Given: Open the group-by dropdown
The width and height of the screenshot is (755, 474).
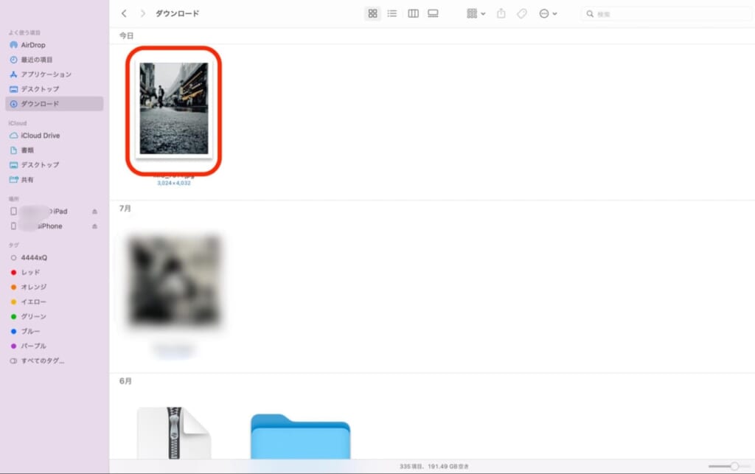Looking at the screenshot, I should coord(476,13).
